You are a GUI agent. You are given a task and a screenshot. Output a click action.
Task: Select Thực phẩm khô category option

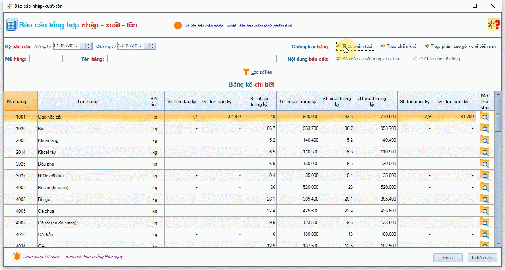[x=399, y=46]
